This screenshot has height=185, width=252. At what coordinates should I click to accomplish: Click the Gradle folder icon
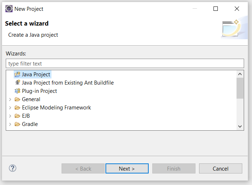[x=17, y=124]
